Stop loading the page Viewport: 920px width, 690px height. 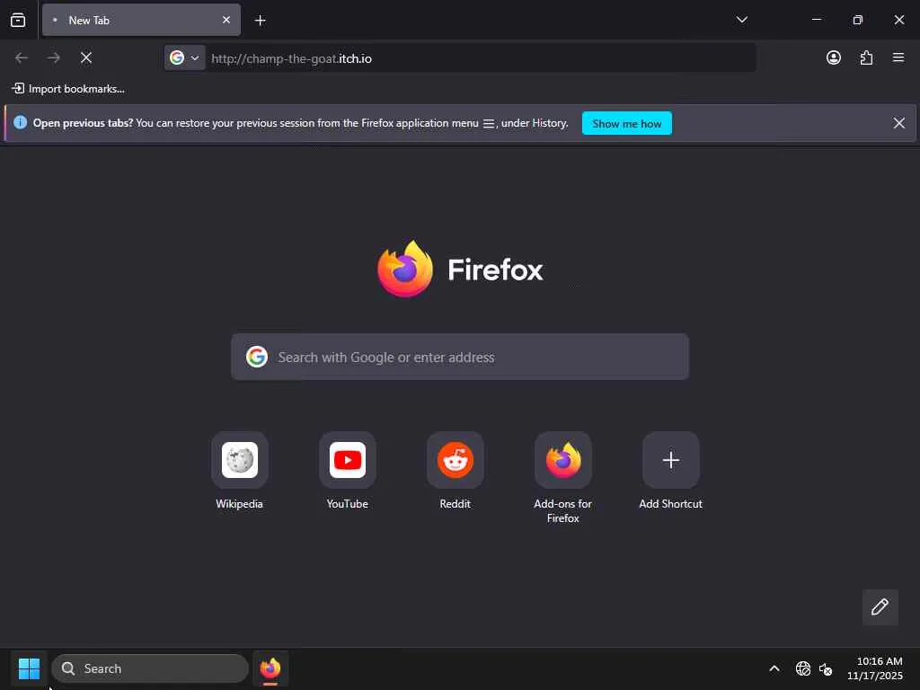point(86,57)
